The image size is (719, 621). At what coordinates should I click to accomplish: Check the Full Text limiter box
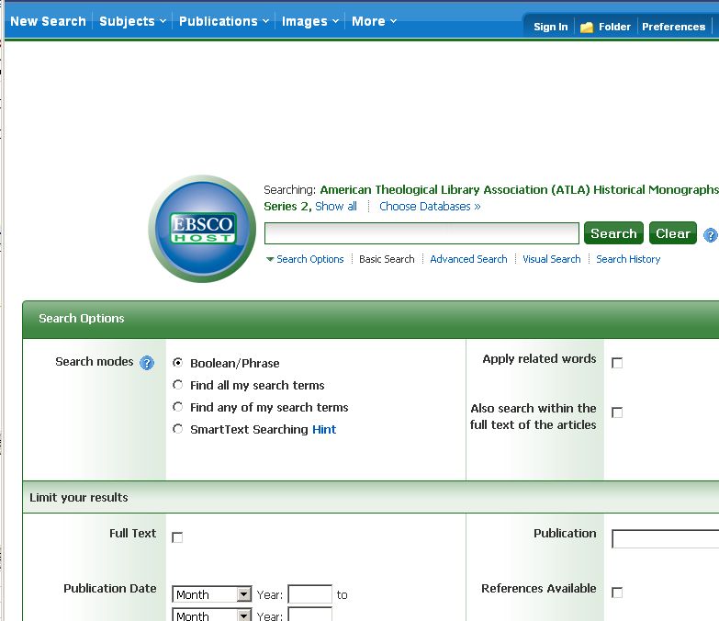(177, 537)
